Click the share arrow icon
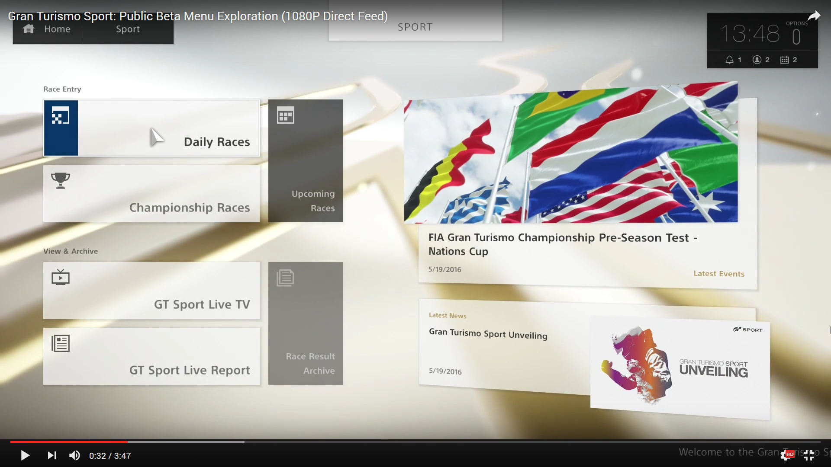831x467 pixels. coord(814,16)
